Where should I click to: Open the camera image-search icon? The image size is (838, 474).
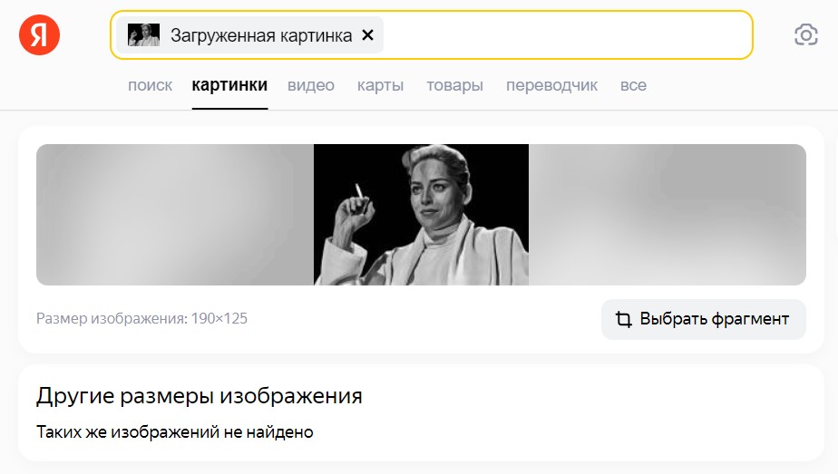(806, 35)
